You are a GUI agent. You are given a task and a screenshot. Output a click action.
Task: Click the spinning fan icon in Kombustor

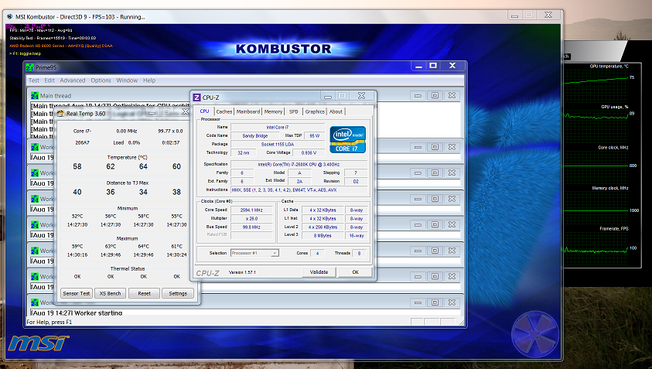coord(534,334)
